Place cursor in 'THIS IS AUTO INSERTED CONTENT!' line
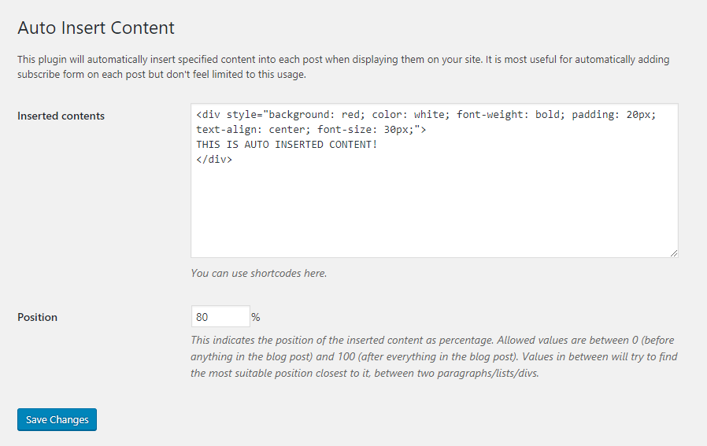Viewport: 707px width, 446px height. tap(287, 145)
